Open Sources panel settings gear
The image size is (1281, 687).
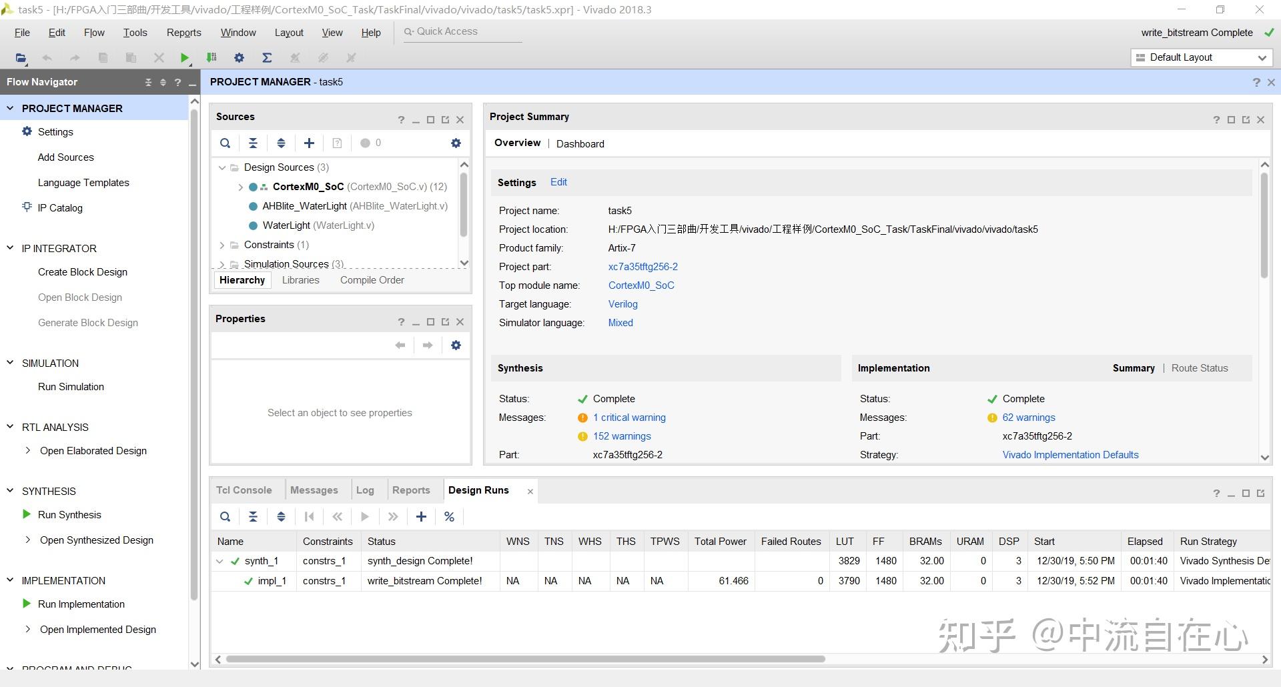click(x=456, y=143)
